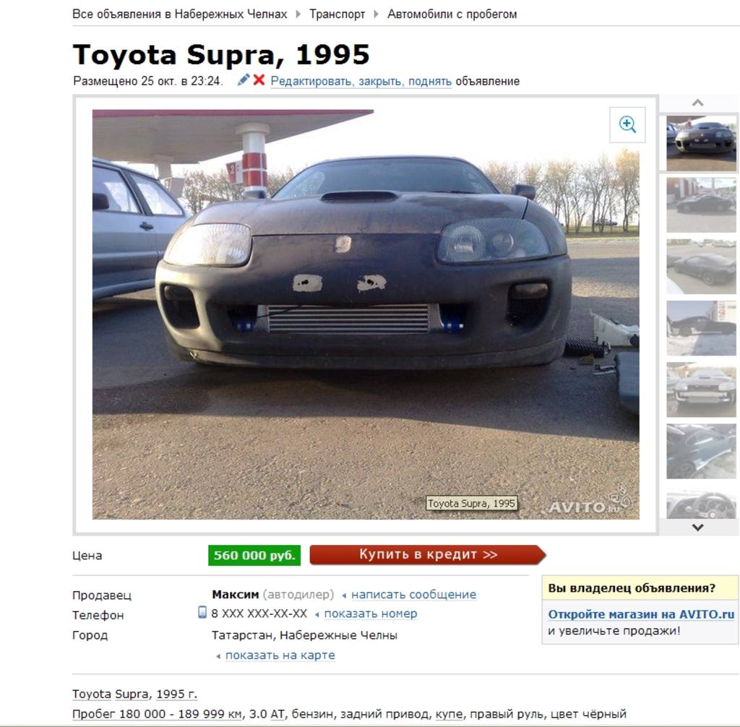Reveal the phone via 'показать номер'
Viewport: 740px width, 727px height.
[x=371, y=614]
